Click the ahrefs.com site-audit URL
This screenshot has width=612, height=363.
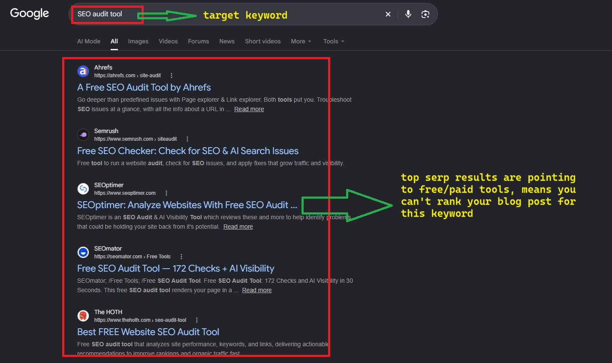coord(127,76)
